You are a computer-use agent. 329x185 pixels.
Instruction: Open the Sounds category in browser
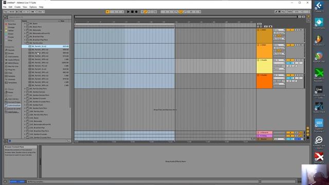tap(11, 50)
